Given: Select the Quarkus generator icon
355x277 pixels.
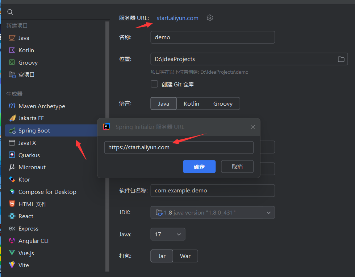Looking at the screenshot, I should (12, 155).
